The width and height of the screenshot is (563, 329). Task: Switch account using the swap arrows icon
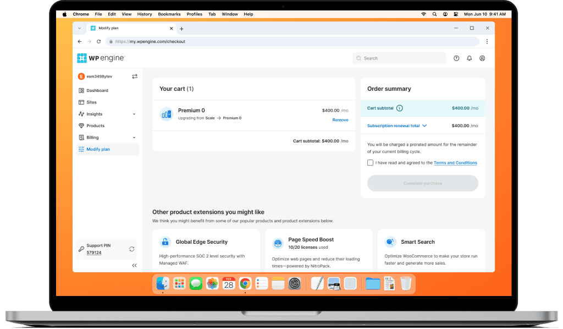point(135,76)
